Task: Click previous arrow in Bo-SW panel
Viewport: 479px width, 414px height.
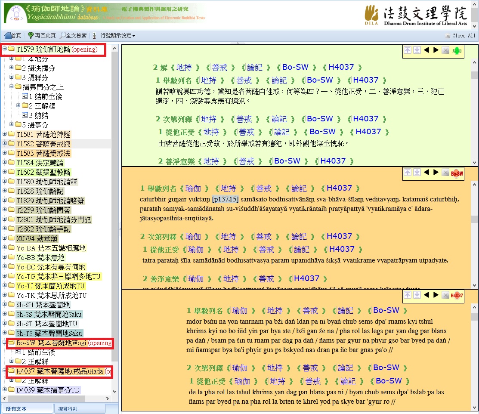Action: pos(426,173)
